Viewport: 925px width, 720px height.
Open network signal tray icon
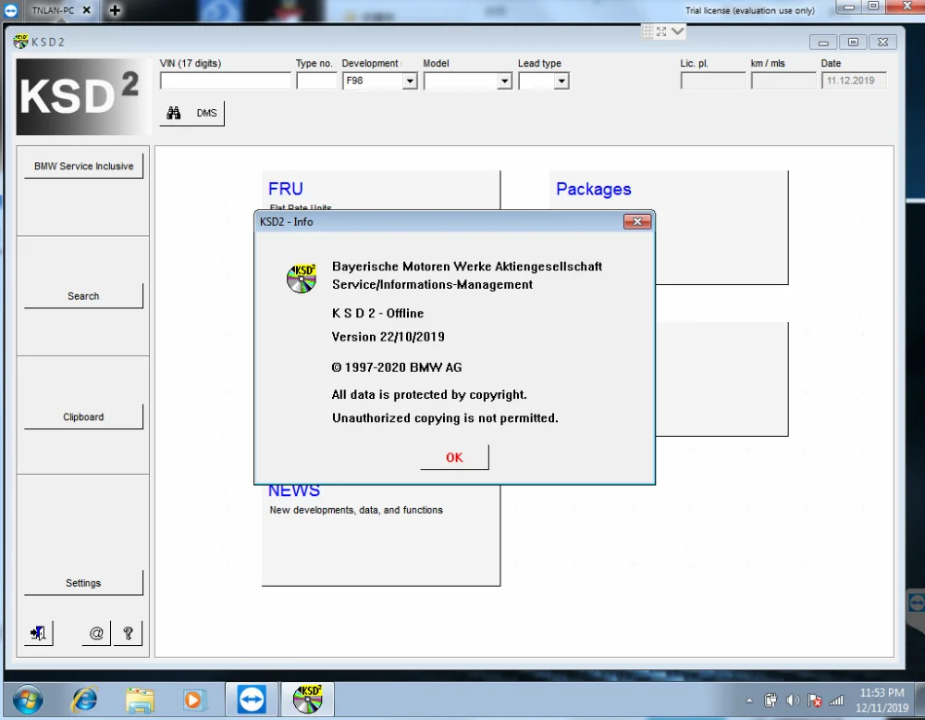coord(836,701)
